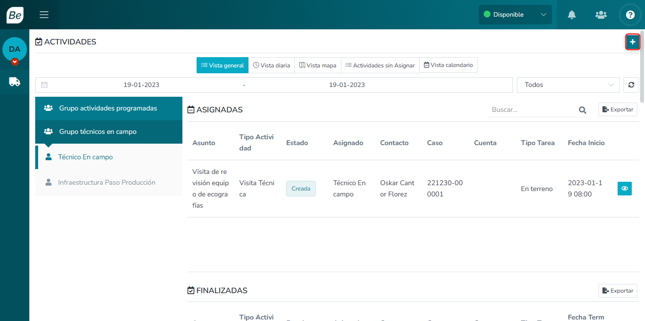The width and height of the screenshot is (645, 321).
Task: Export the Finalizadas list
Action: click(618, 291)
